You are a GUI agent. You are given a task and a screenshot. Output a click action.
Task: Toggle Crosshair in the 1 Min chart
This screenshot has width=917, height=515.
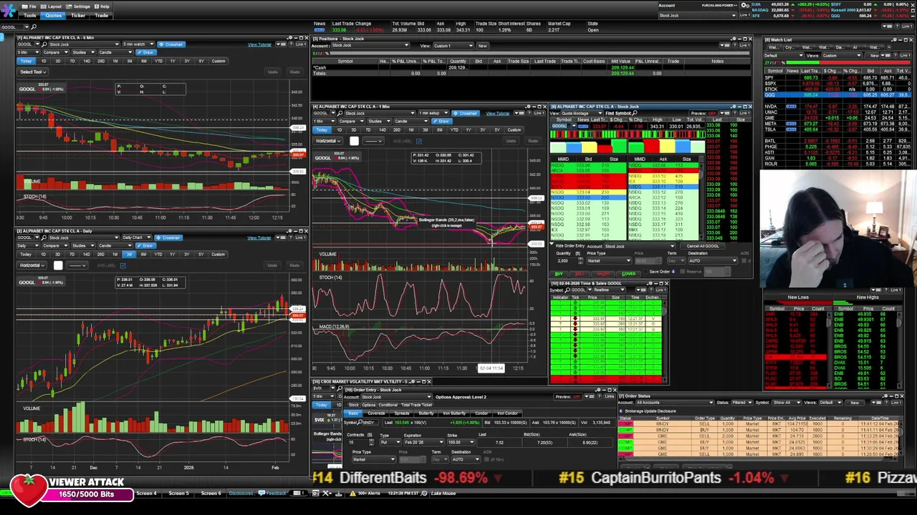(464, 113)
